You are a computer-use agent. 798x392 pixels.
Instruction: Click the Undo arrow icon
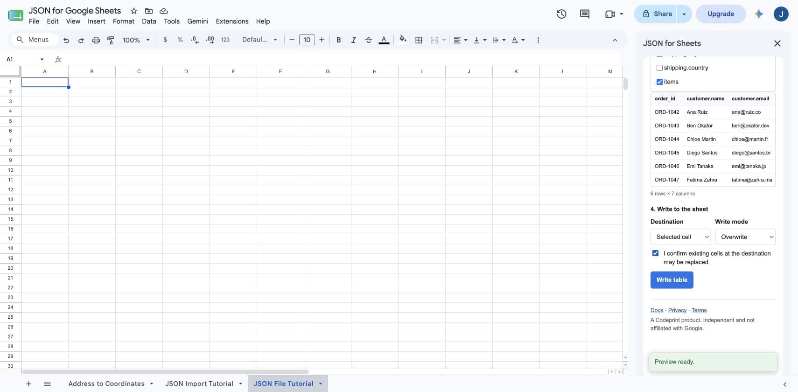[x=66, y=40]
